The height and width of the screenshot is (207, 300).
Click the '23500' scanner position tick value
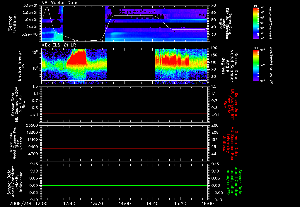tap(32, 125)
